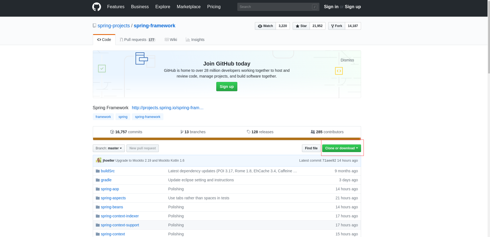Open commit message Upgrade to Mockito 2.19
Image resolution: width=490 pixels, height=237 pixels.
150,161
